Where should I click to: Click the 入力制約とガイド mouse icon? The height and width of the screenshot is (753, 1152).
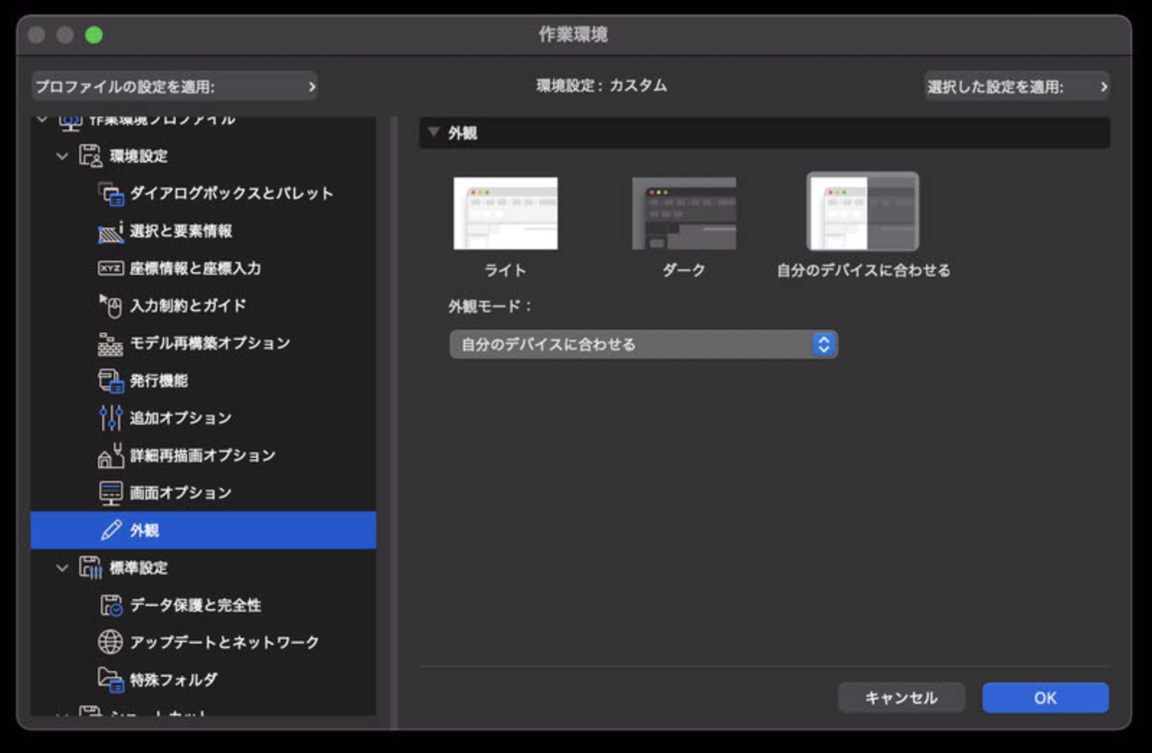tap(111, 305)
